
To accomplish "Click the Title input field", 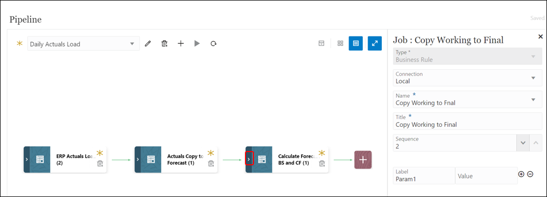I will click(x=467, y=121).
